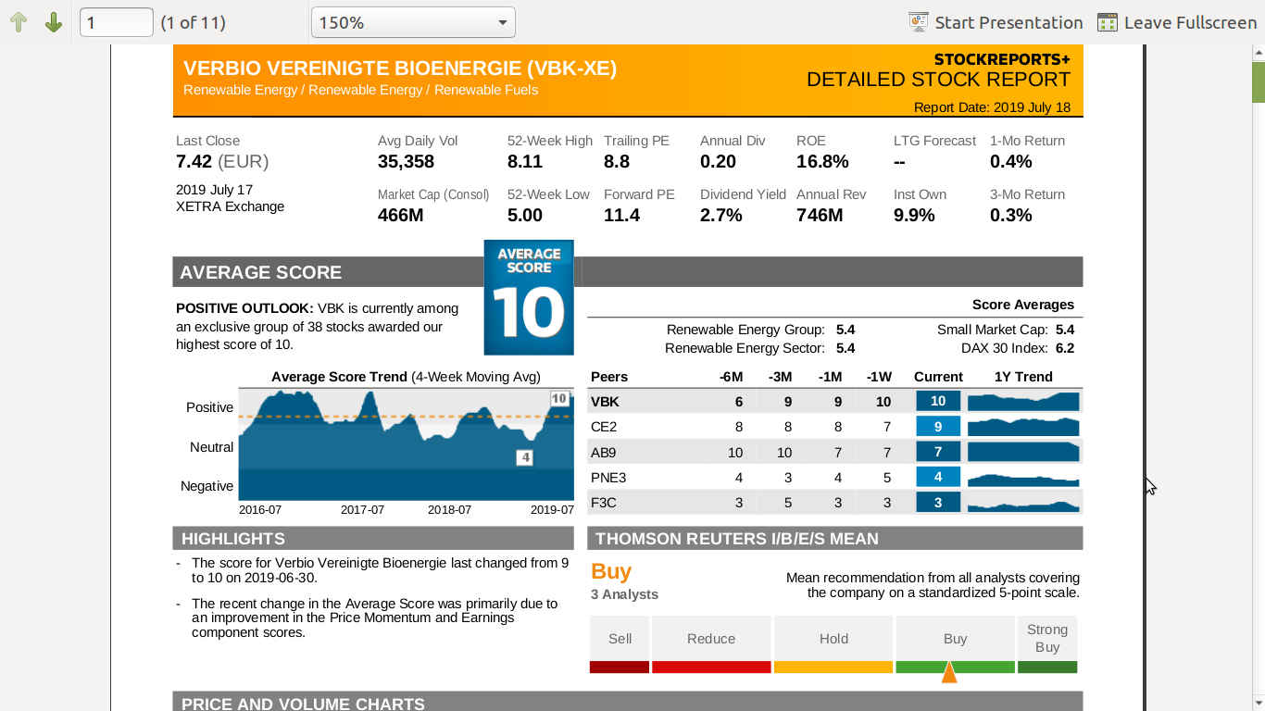The width and height of the screenshot is (1265, 711).
Task: Click the Strong Buy segment of rating scale
Action: 1047,644
